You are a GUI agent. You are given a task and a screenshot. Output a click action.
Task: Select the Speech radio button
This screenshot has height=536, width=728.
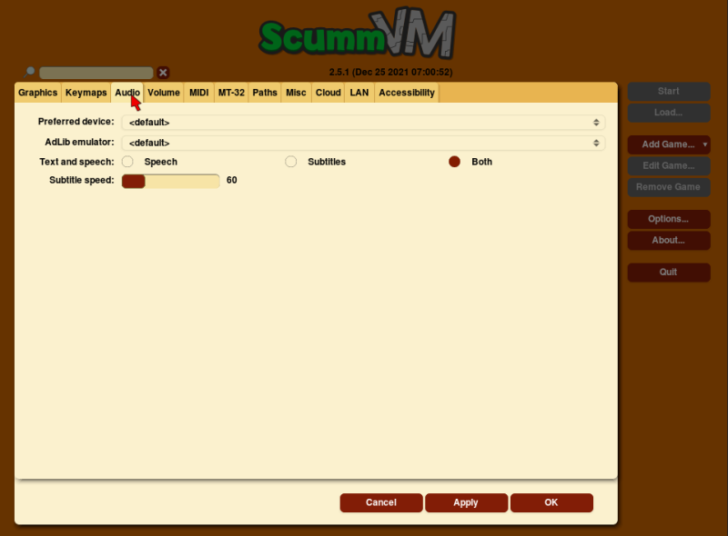127,162
